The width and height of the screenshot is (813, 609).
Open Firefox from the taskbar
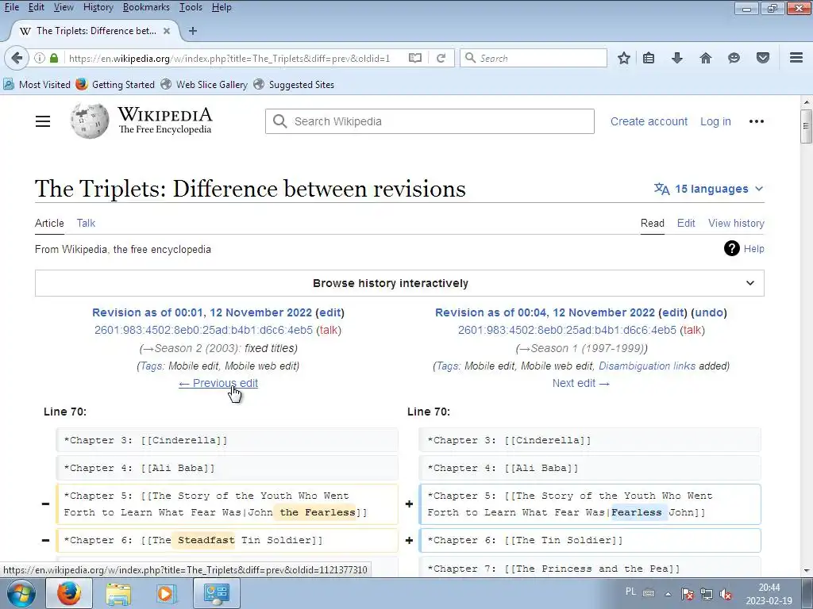pyautogui.click(x=69, y=593)
